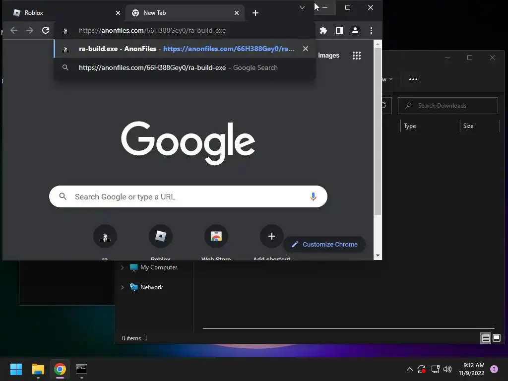
Task: Open Google apps grid
Action: coord(357,56)
